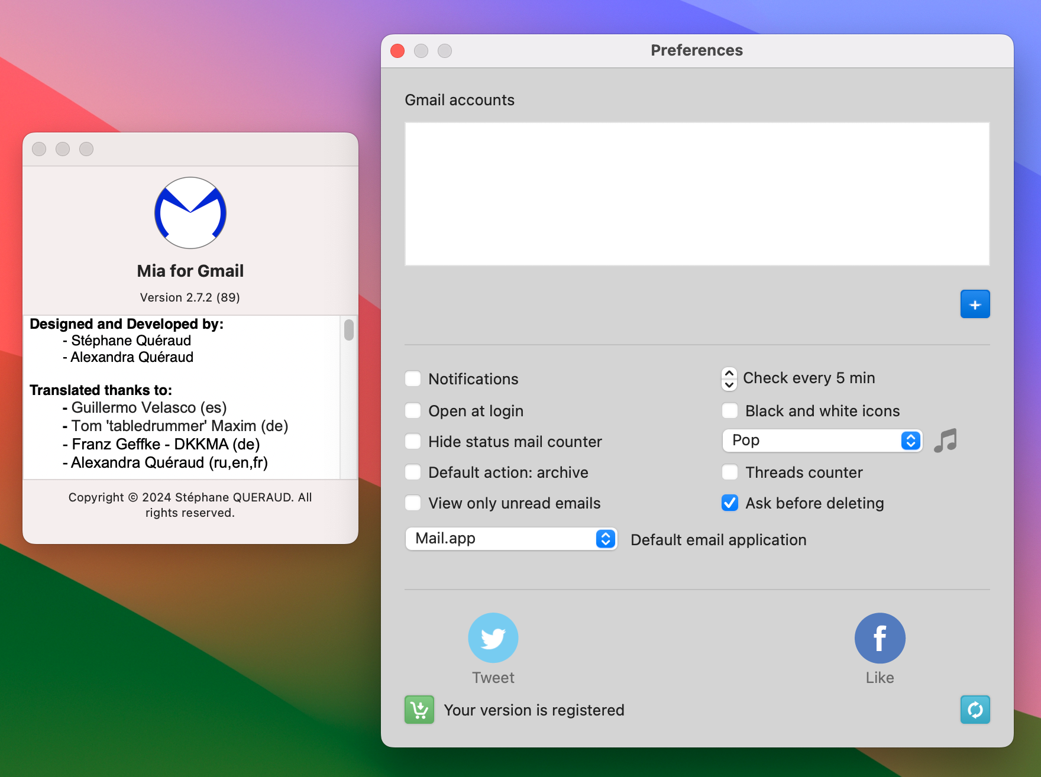The image size is (1041, 777).
Task: Click the Preferences window title
Action: [697, 50]
